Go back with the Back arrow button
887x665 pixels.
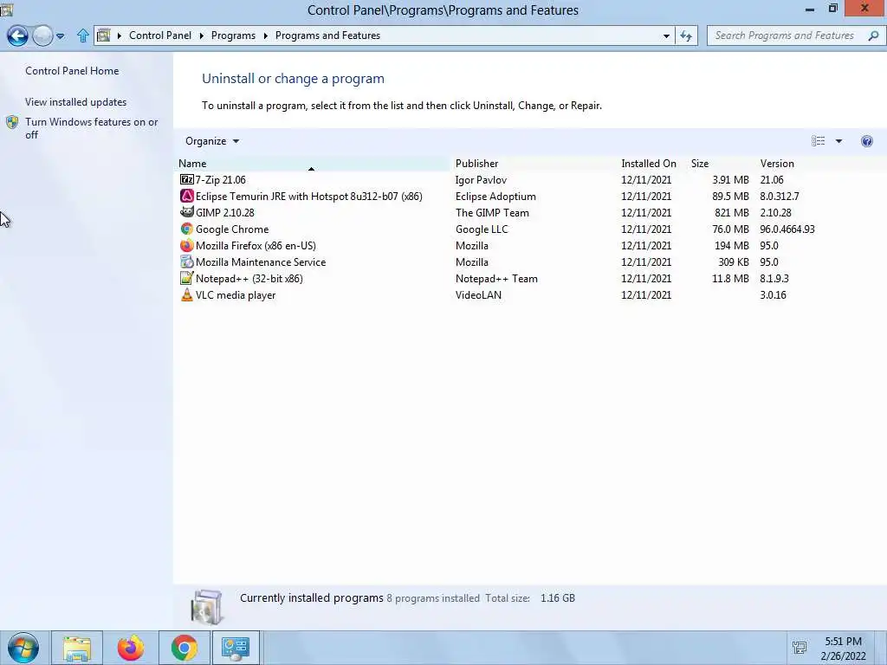[x=17, y=36]
